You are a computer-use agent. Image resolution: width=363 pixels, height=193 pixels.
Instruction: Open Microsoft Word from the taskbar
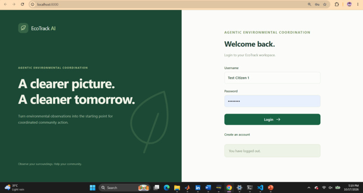pyautogui.click(x=208, y=188)
